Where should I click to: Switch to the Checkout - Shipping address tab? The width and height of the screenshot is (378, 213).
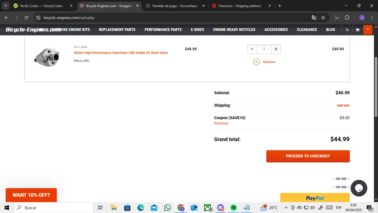click(x=240, y=6)
